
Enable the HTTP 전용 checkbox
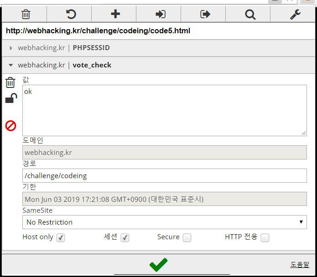(x=265, y=238)
